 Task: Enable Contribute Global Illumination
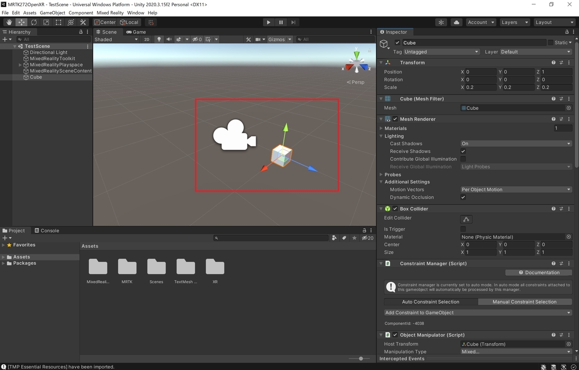tap(463, 159)
